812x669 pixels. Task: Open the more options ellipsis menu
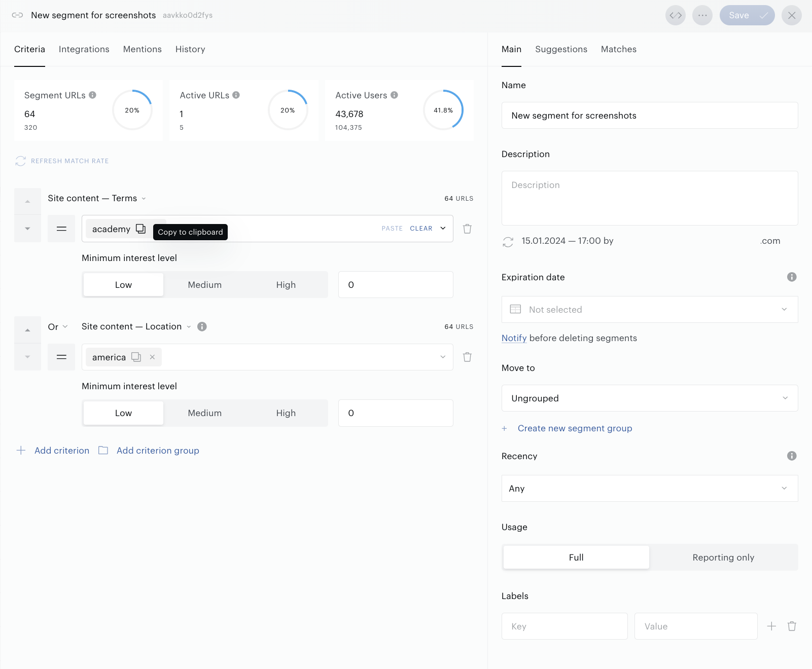click(702, 15)
